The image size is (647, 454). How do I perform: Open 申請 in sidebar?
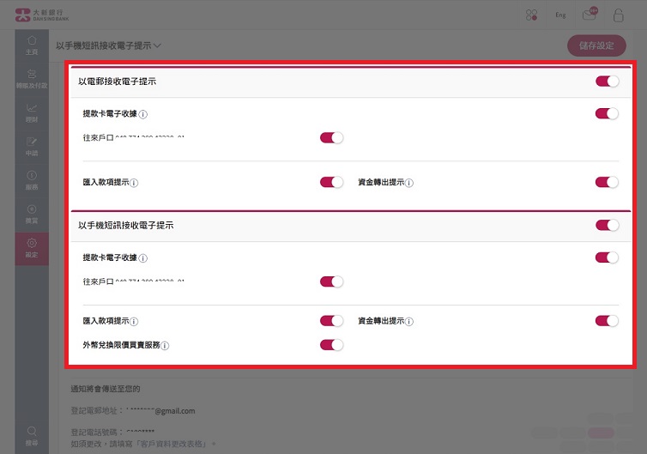32,148
